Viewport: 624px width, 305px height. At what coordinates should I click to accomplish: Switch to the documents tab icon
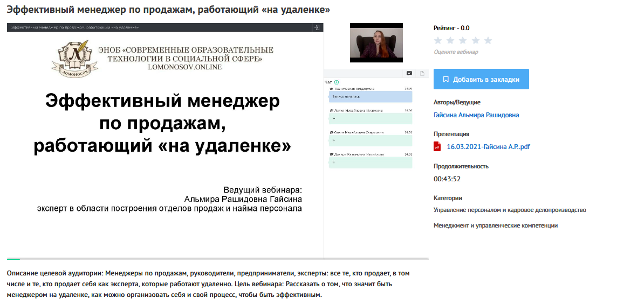click(x=422, y=73)
